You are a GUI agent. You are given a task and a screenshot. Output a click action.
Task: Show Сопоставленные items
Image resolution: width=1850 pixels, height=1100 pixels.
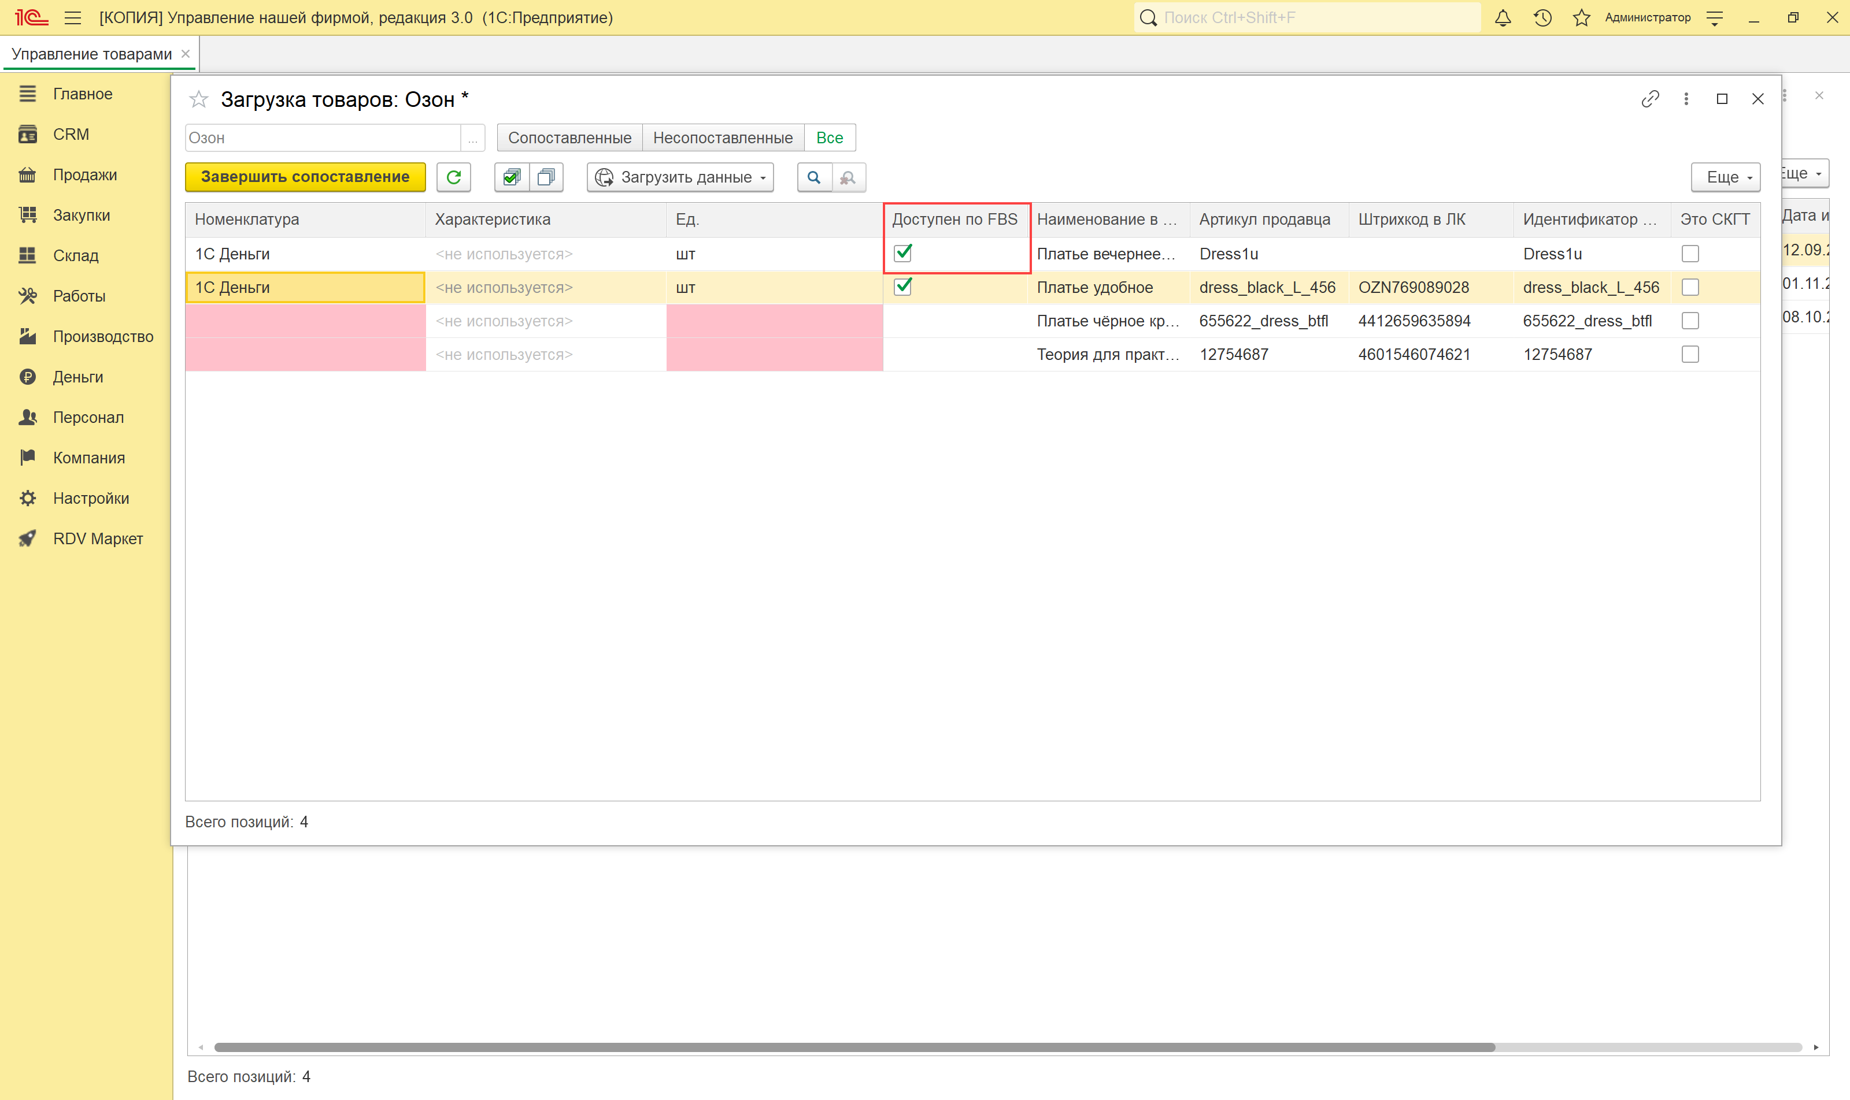click(569, 138)
